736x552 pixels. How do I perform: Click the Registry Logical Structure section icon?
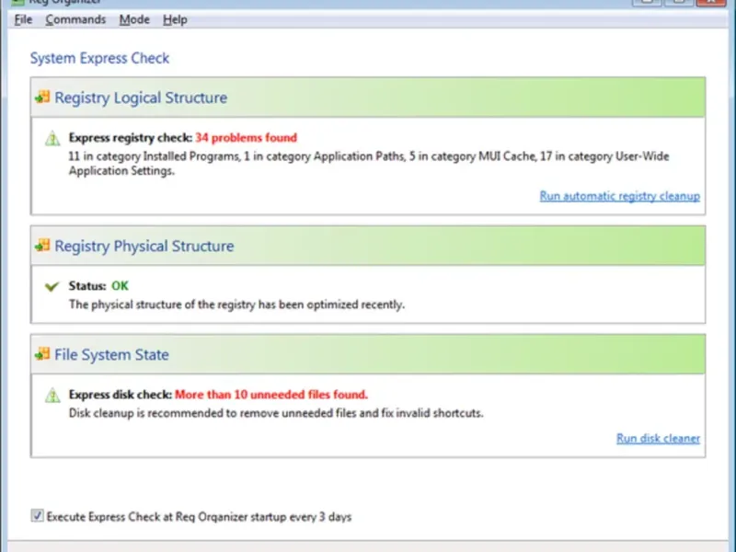[x=42, y=98]
